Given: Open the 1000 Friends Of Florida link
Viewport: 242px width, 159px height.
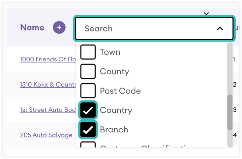Looking at the screenshot, I should (x=48, y=59).
